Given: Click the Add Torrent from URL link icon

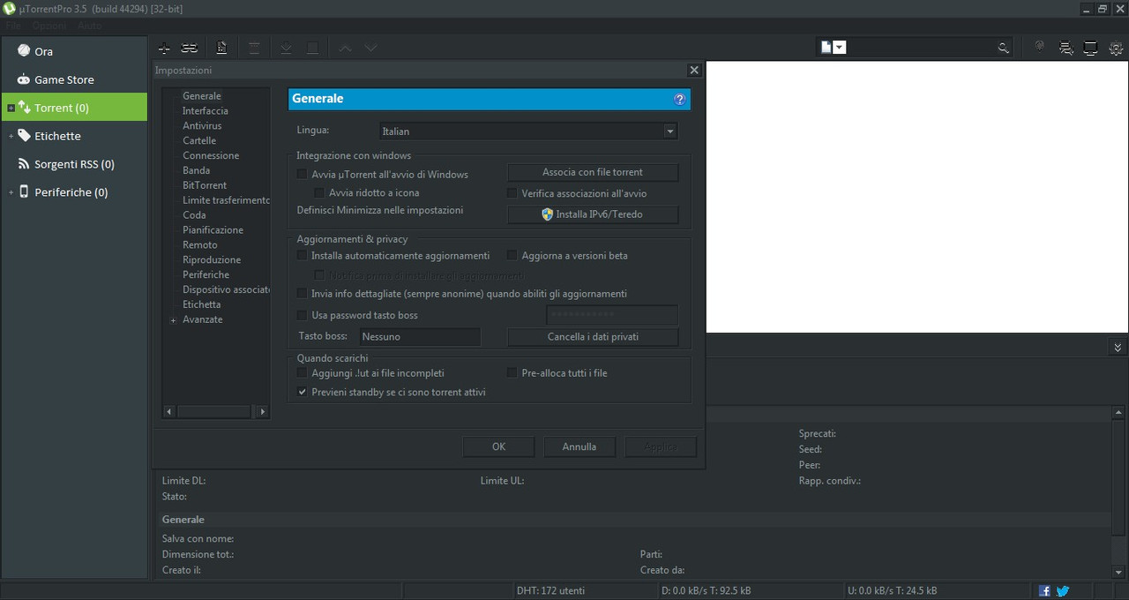Looking at the screenshot, I should click(x=189, y=48).
